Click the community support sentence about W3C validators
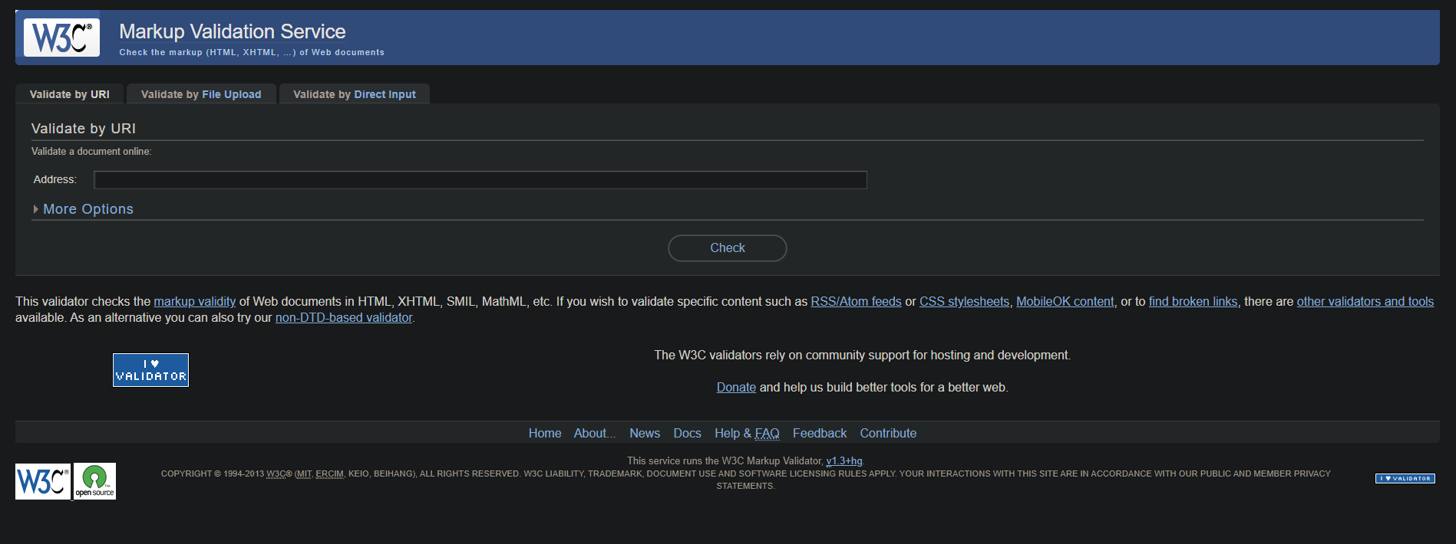This screenshot has width=1456, height=544. (x=863, y=356)
